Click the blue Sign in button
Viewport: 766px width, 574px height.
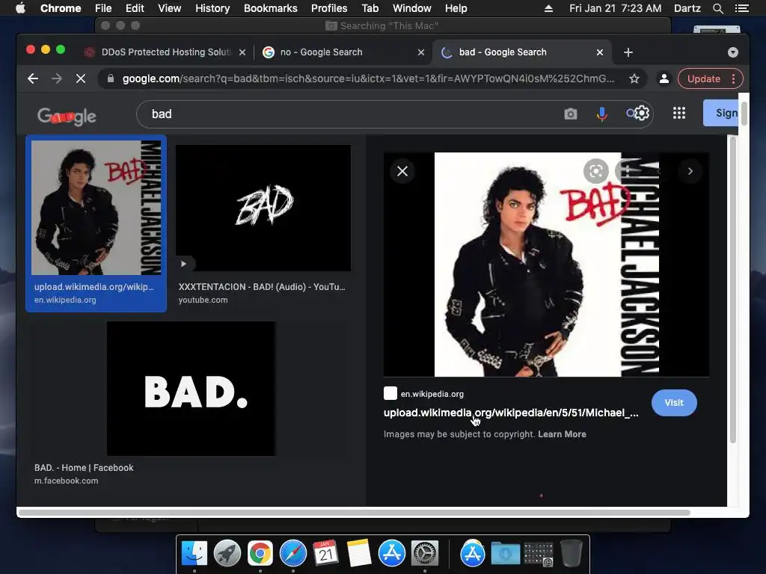[x=720, y=113]
